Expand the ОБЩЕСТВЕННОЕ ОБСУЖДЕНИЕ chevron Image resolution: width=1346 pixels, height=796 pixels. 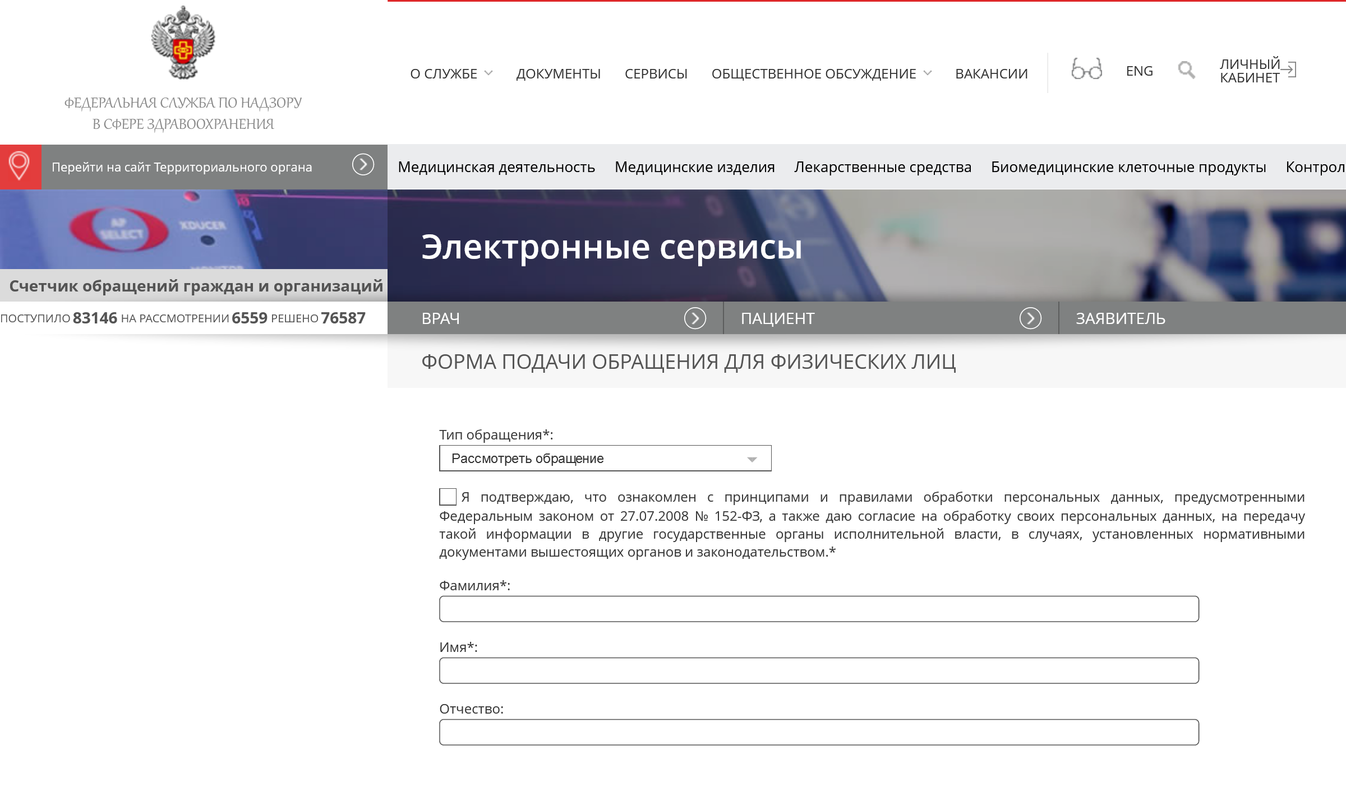click(x=928, y=73)
